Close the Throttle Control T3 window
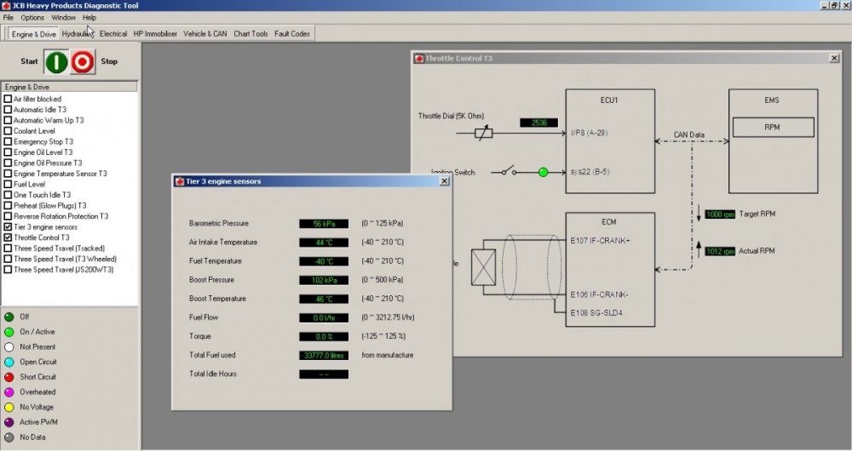Image resolution: width=852 pixels, height=451 pixels. pos(833,58)
